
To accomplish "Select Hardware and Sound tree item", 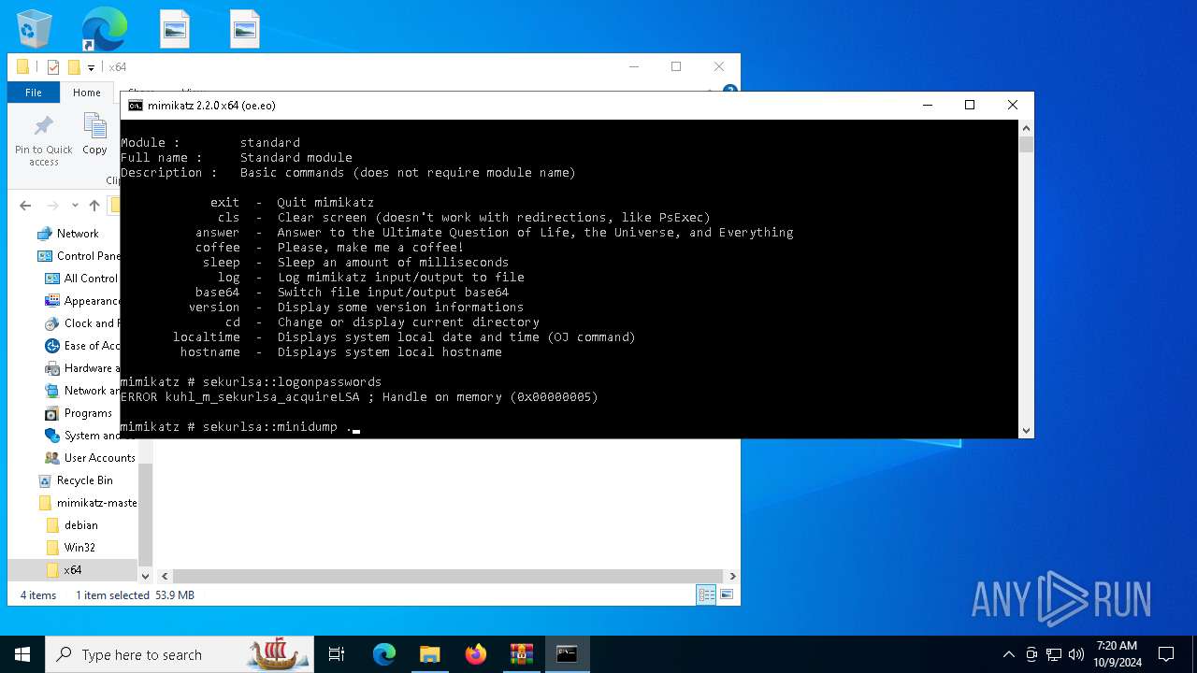I will (x=82, y=368).
